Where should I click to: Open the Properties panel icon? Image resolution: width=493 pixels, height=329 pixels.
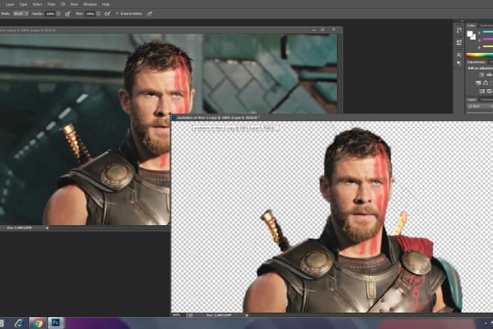pos(459,42)
